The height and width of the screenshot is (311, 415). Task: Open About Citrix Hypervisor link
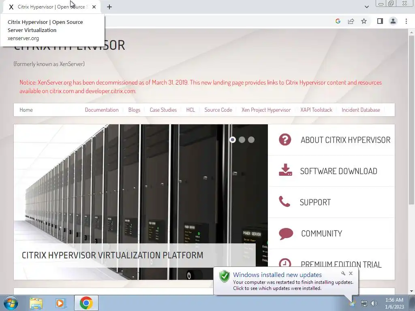pyautogui.click(x=345, y=140)
